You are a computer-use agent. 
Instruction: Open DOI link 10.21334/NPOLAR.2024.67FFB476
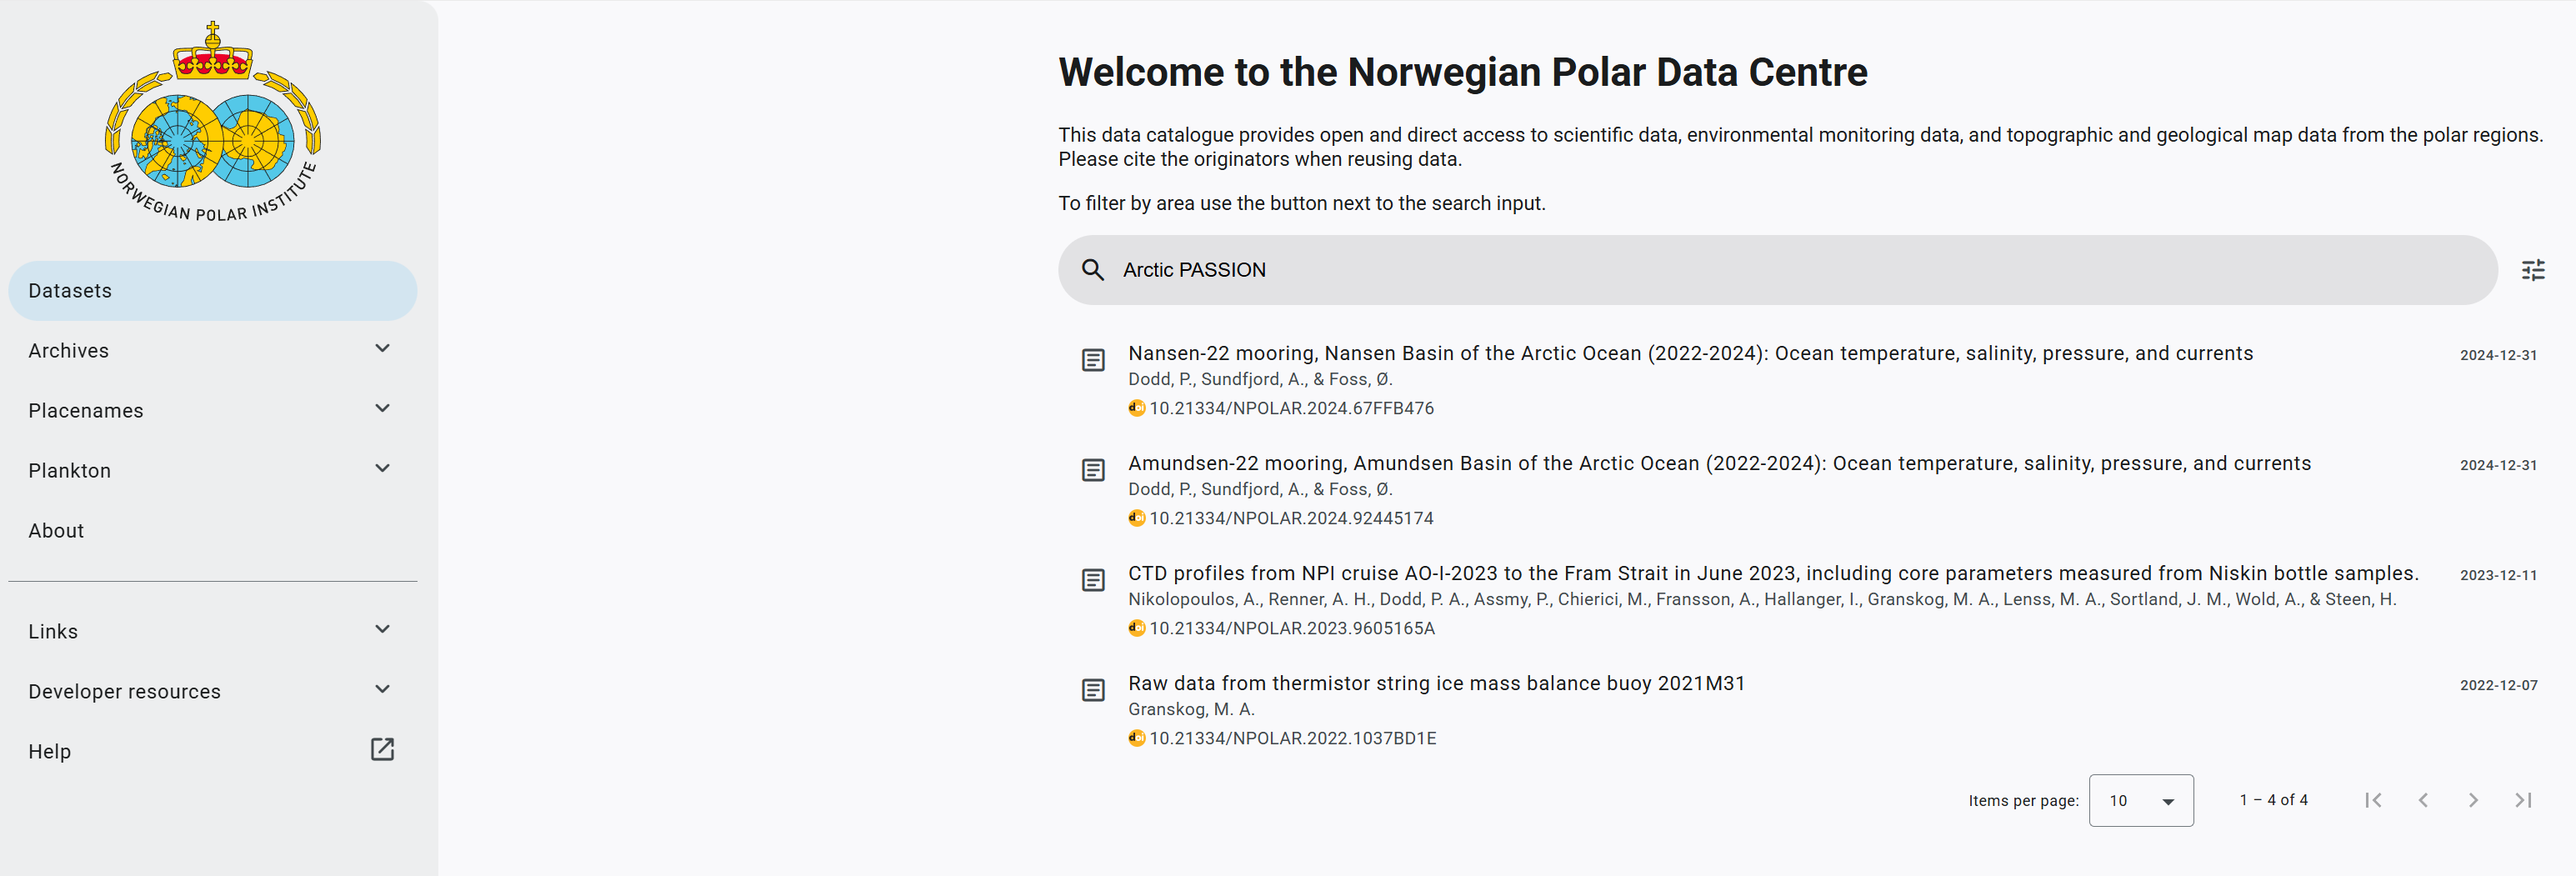(1291, 408)
